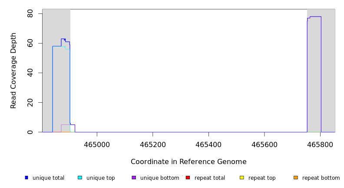
Task: Click the 465400 x-axis tick label
Action: (208, 143)
